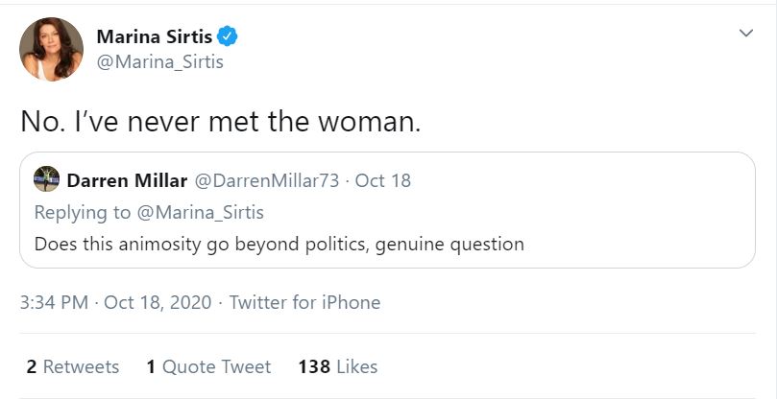View the 2 Retweets list
The image size is (777, 399).
[x=73, y=366]
